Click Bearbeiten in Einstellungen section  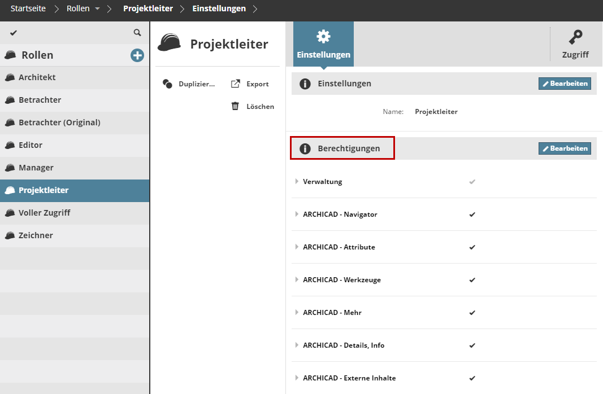point(565,84)
